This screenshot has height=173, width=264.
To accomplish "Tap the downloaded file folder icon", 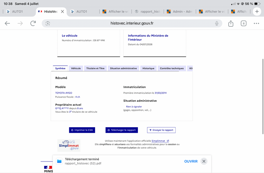I will [59, 161].
